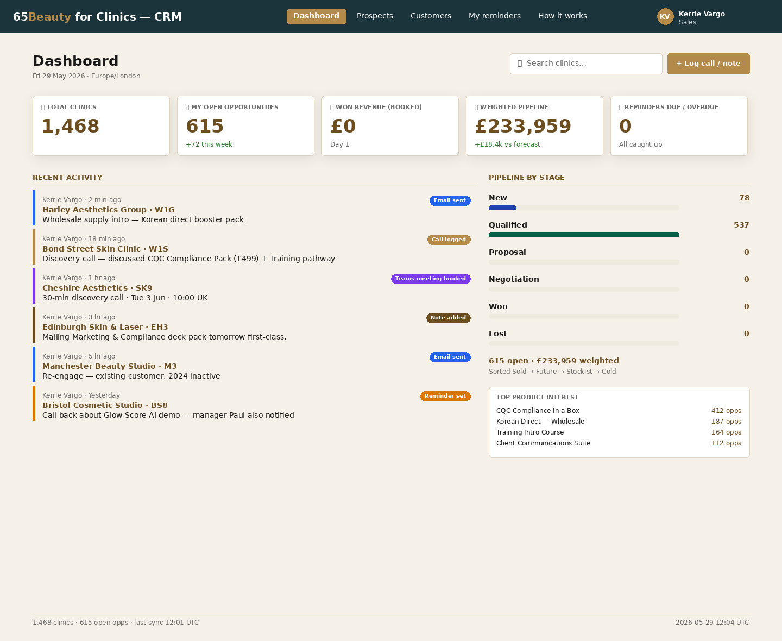
Task: Click the 'Day 1' text
Action: coord(340,144)
